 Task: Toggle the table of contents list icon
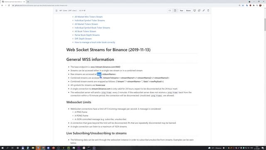(x=57, y=10)
